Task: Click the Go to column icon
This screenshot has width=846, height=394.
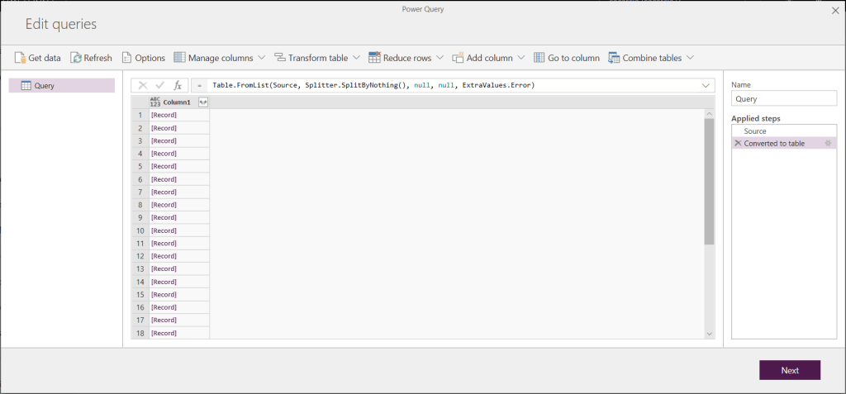Action: click(x=539, y=58)
